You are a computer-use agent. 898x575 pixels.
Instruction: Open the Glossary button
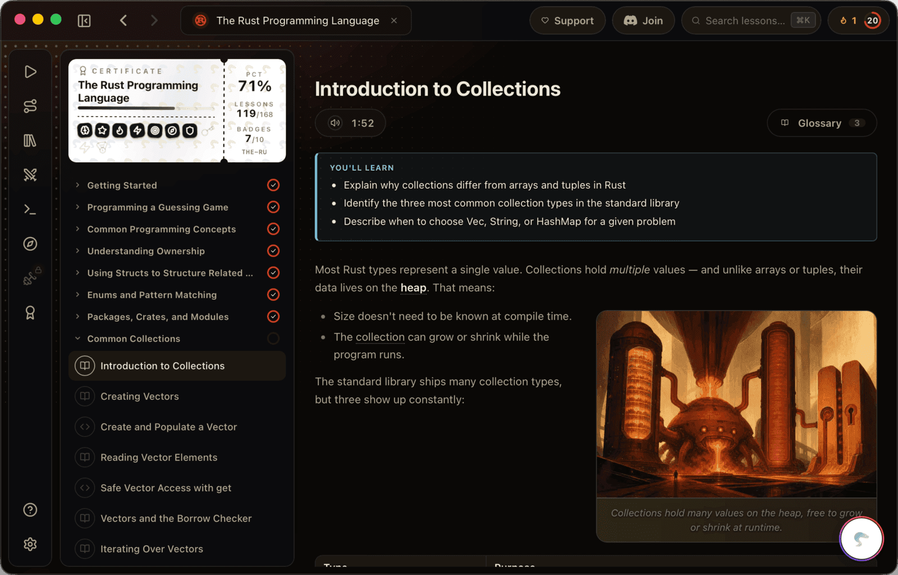[822, 123]
